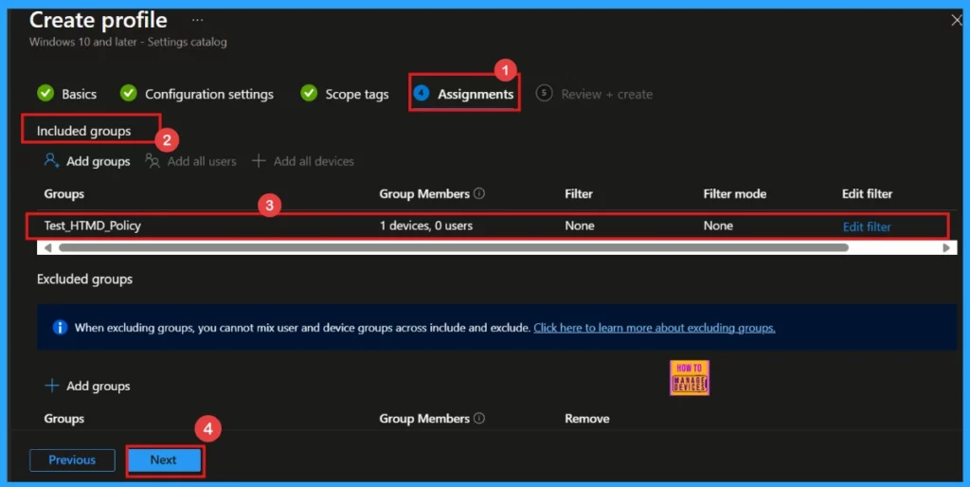The width and height of the screenshot is (970, 487).
Task: Click the Groups column header in Included groups
Action: [x=63, y=193]
